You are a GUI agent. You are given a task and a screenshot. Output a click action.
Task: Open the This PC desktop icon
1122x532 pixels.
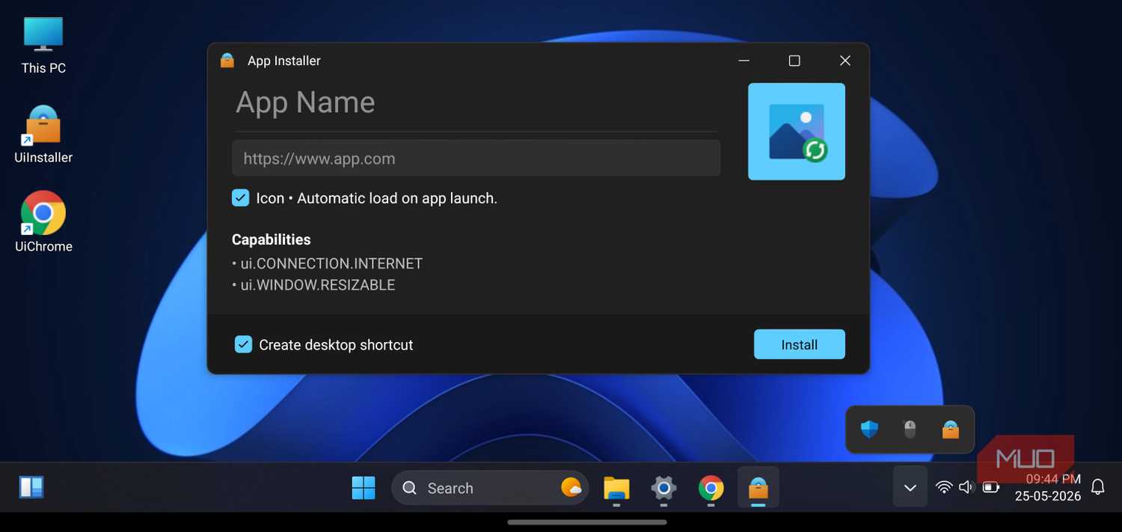(43, 45)
